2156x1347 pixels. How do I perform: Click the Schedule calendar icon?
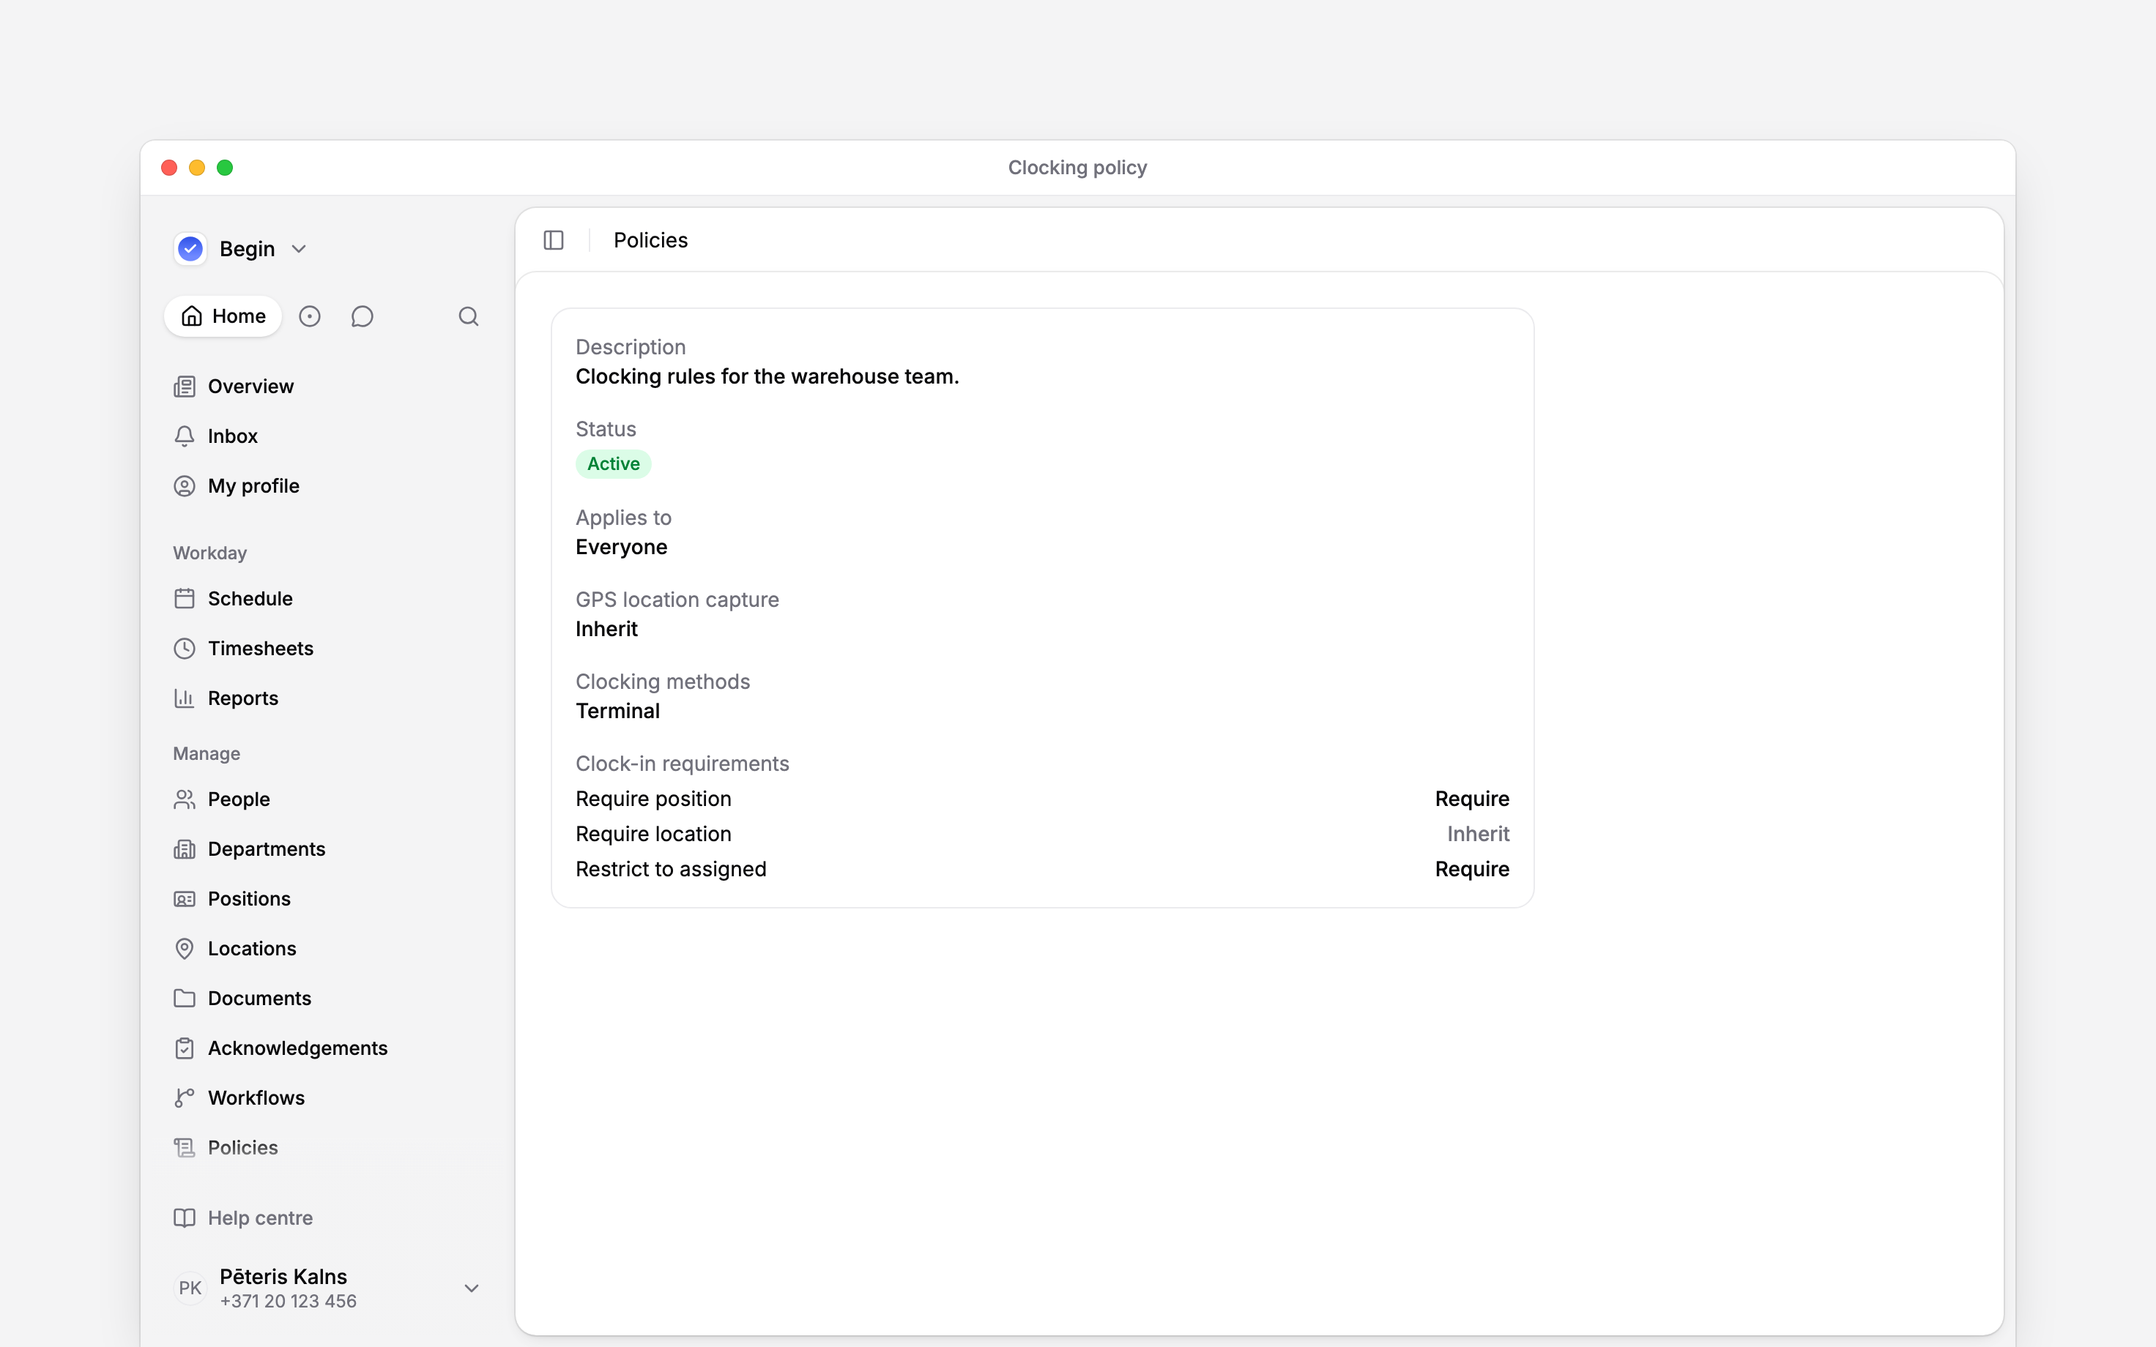coord(185,599)
